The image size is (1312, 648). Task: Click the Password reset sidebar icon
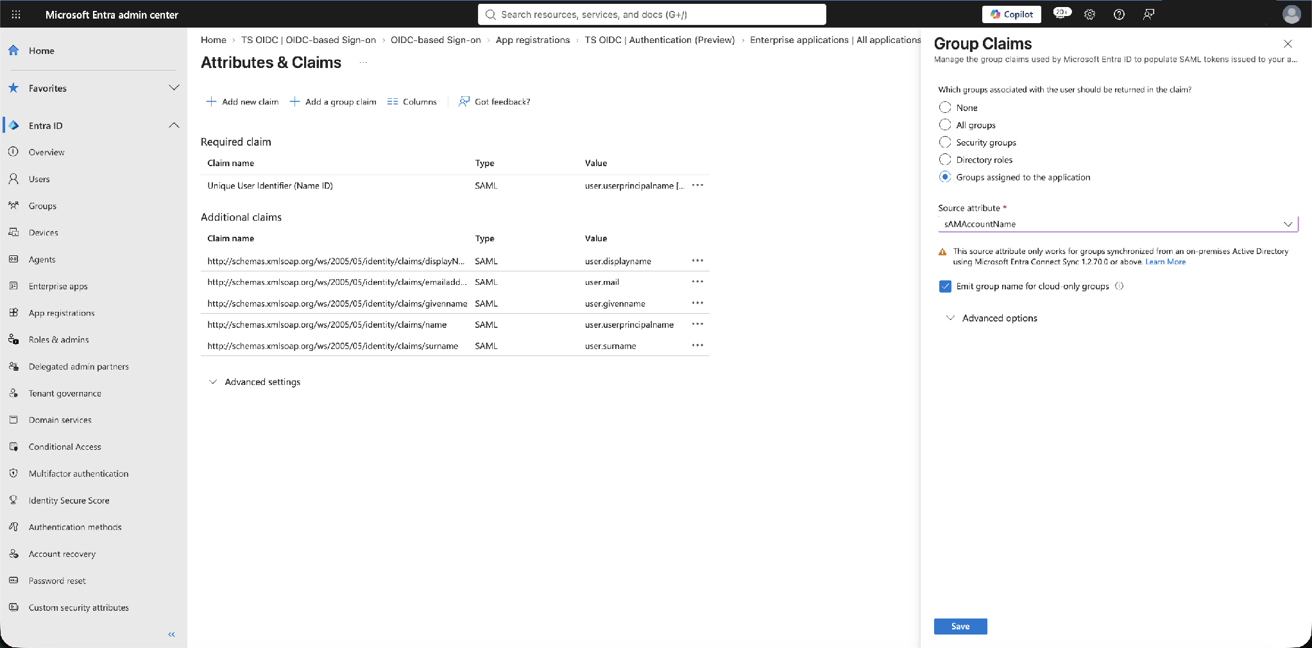pos(13,580)
